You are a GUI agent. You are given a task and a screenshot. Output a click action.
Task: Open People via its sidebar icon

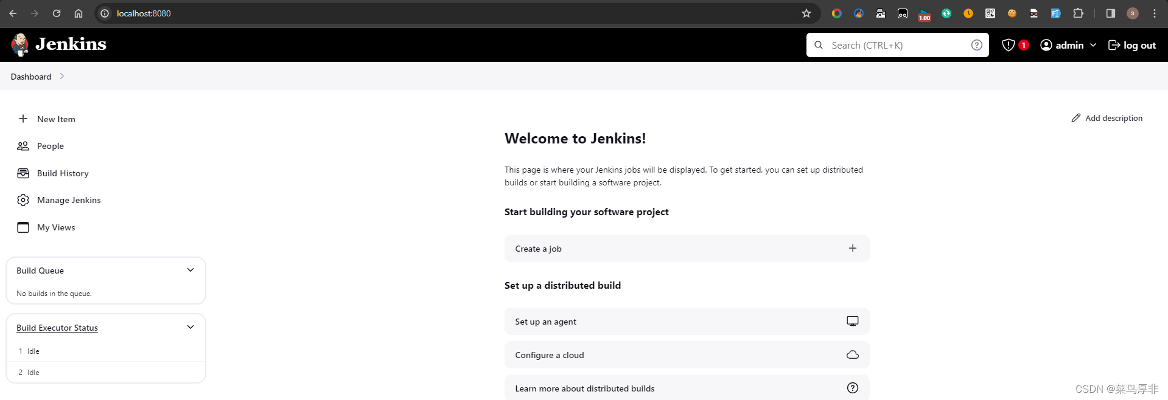point(23,146)
